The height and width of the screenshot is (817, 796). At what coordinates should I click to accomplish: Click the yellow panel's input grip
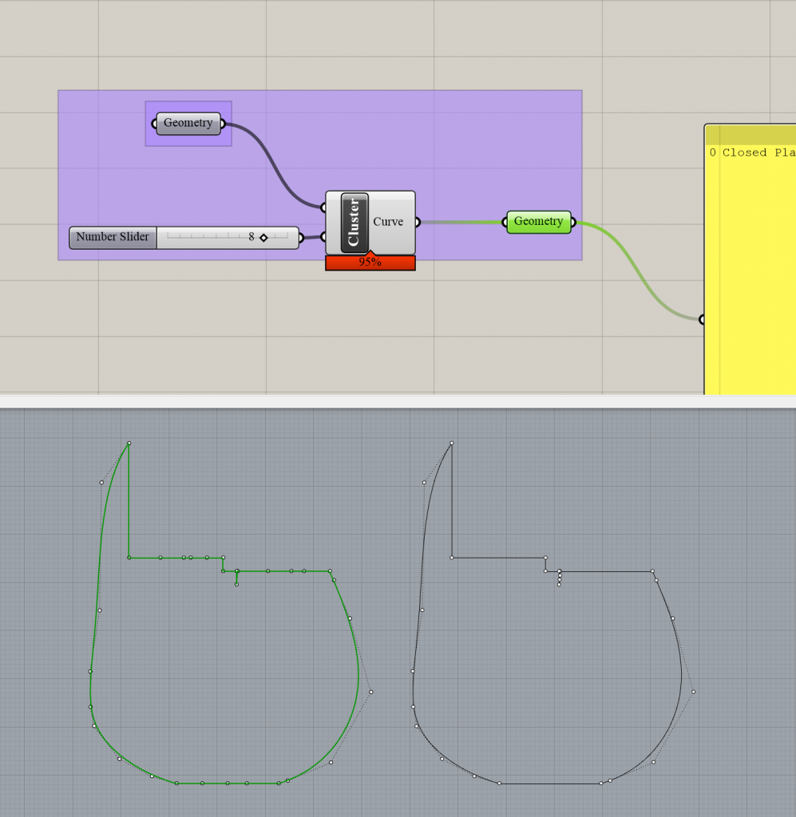pyautogui.click(x=702, y=319)
